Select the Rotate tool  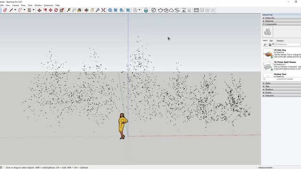[x=56, y=10]
